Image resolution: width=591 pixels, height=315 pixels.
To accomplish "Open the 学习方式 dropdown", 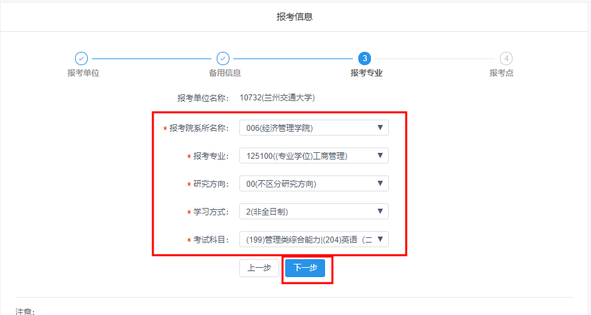I will 314,211.
